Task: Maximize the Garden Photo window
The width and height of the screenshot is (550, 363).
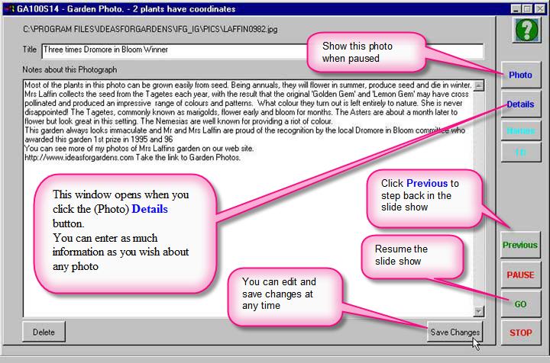Action: [x=527, y=8]
